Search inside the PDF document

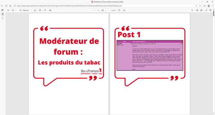pos(192,10)
